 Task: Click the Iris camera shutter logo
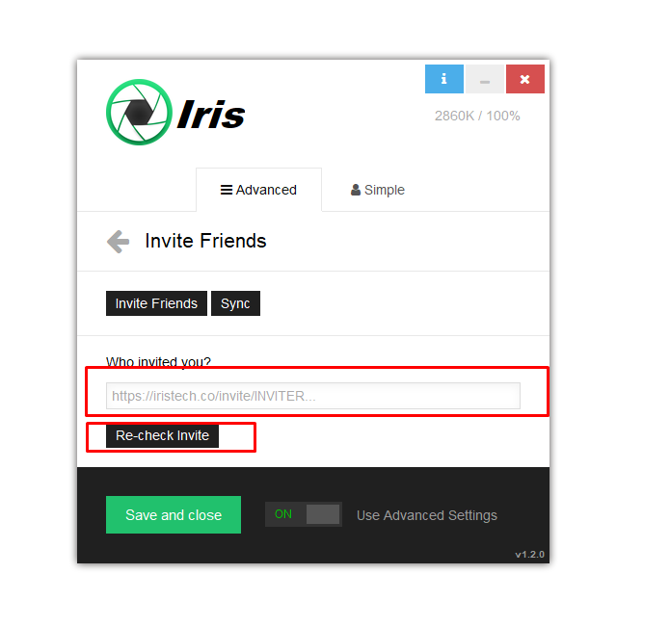tap(139, 113)
